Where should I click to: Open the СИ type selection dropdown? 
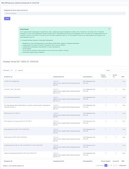pos(65,14)
